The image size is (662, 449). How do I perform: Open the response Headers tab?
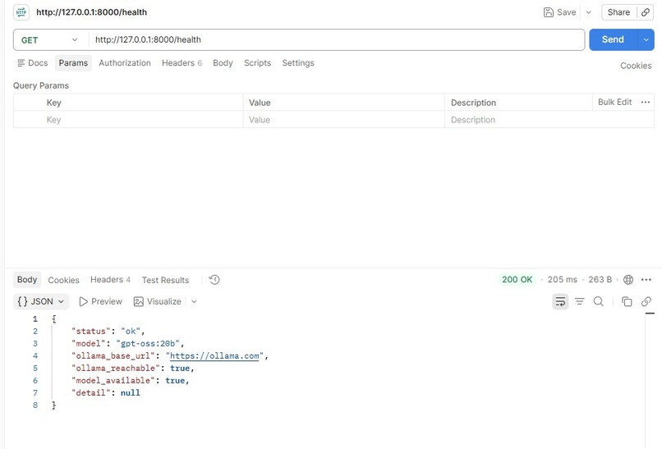click(110, 280)
